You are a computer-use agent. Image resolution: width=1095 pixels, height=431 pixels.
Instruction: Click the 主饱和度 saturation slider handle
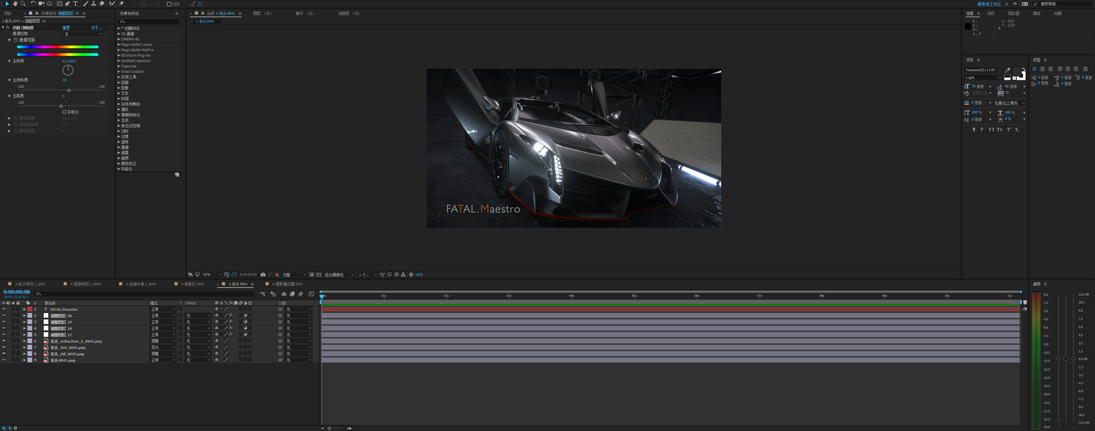tap(69, 91)
